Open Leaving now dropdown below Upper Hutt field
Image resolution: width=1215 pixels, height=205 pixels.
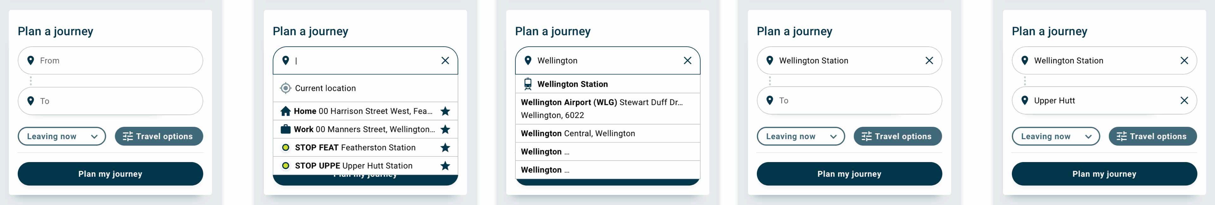tap(1056, 136)
